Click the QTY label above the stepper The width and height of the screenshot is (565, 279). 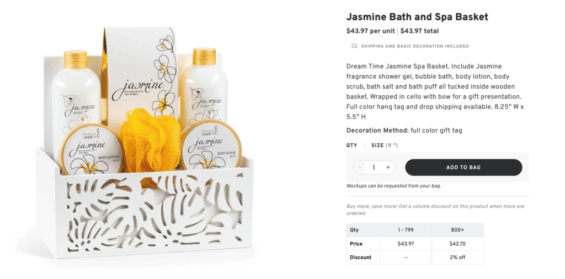tap(351, 145)
